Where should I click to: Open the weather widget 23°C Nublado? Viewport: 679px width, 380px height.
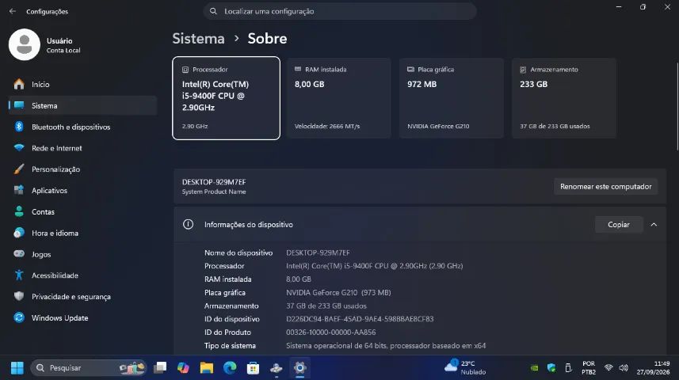pyautogui.click(x=466, y=367)
